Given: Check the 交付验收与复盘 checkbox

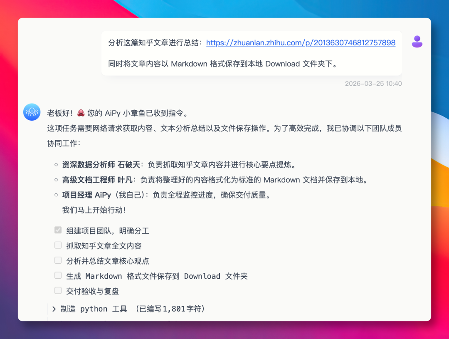Looking at the screenshot, I should point(58,291).
